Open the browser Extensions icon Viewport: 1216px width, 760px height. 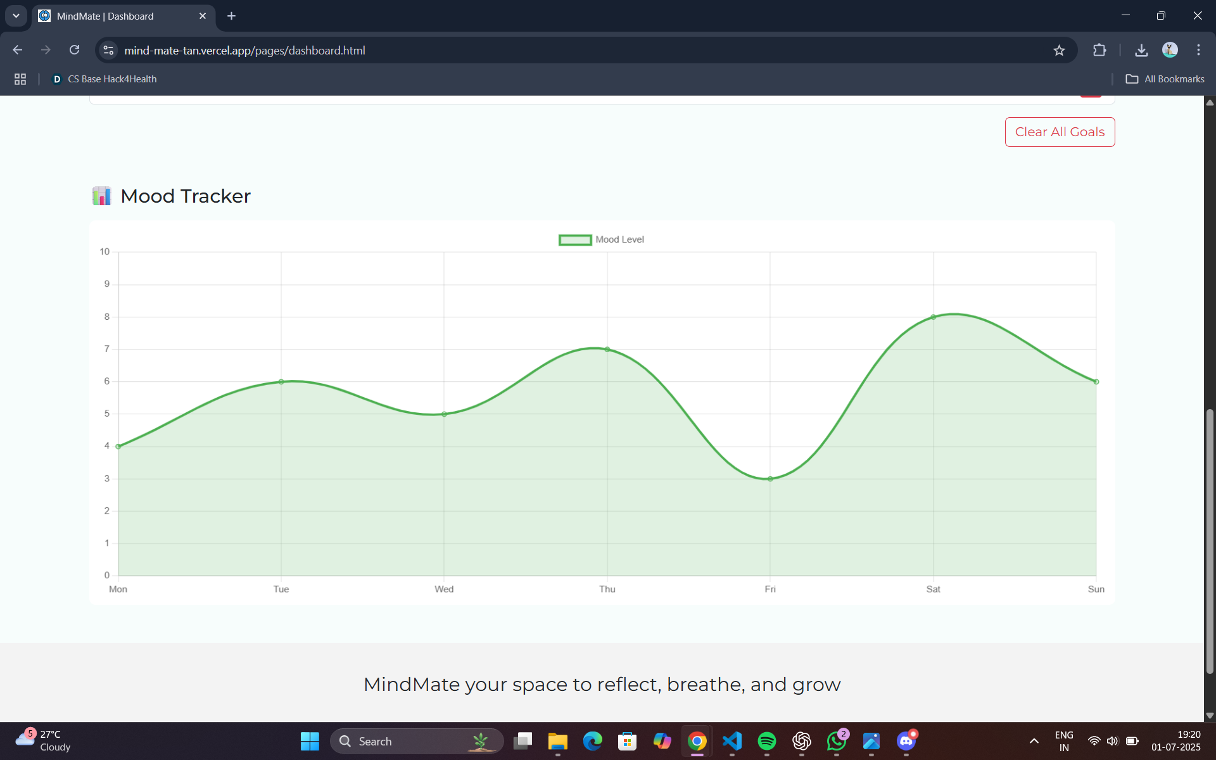coord(1099,51)
